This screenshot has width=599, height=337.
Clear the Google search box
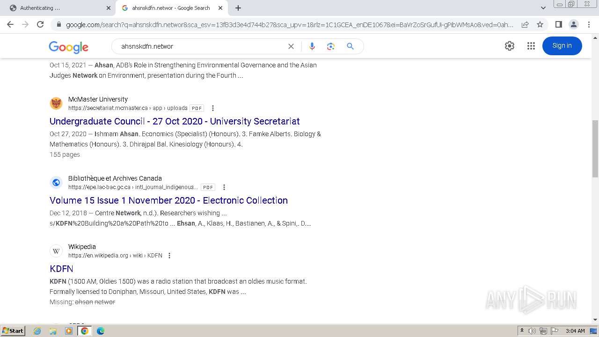point(291,46)
